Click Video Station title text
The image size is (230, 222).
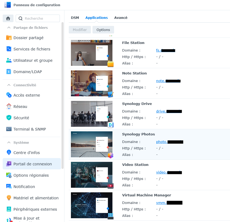point(135,165)
